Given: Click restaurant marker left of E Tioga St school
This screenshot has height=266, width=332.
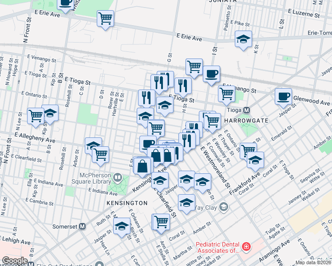Looking at the screenshot, I should (147, 100).
